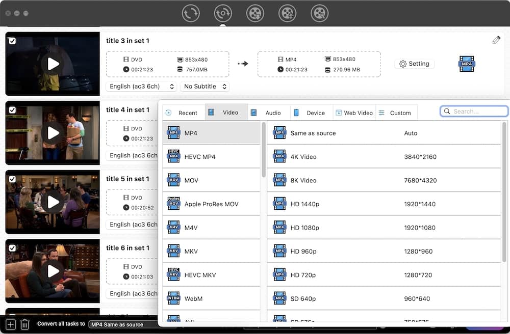Click the pencil edit icon for title 3

[x=496, y=40]
